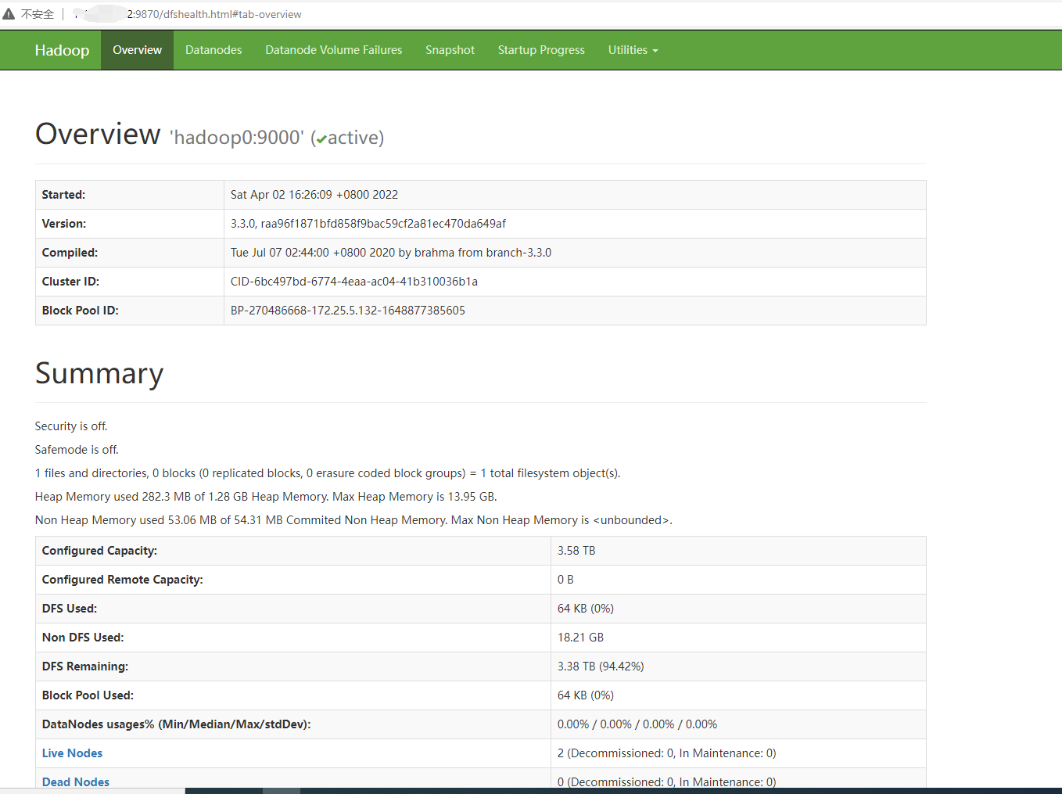Viewport: 1062px width, 794px height.
Task: Click the 'DFS Used:' row label
Action: (x=70, y=609)
